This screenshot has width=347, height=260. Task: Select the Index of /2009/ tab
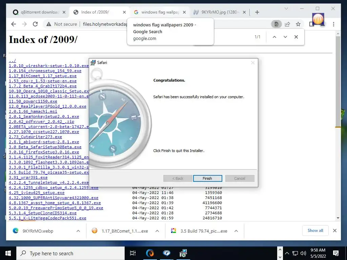pos(95,12)
